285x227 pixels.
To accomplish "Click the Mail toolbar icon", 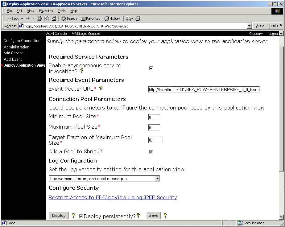I will click(128, 19).
